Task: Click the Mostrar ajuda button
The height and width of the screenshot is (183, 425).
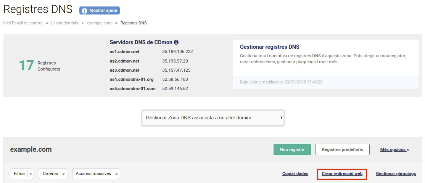Action: click(x=100, y=11)
